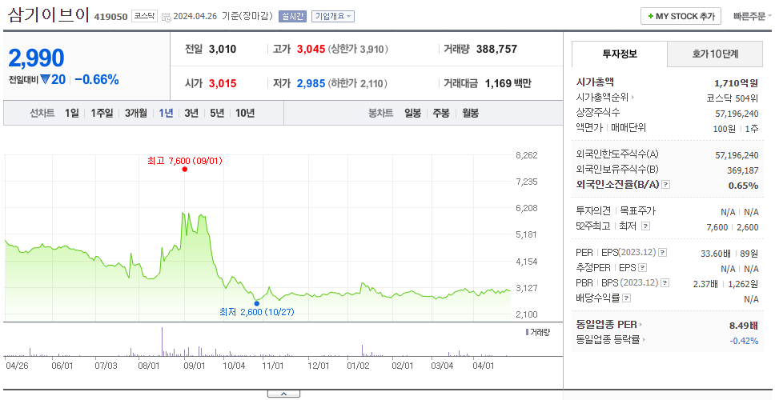Select the 10년 line chart period
This screenshot has width=775, height=400.
(245, 113)
